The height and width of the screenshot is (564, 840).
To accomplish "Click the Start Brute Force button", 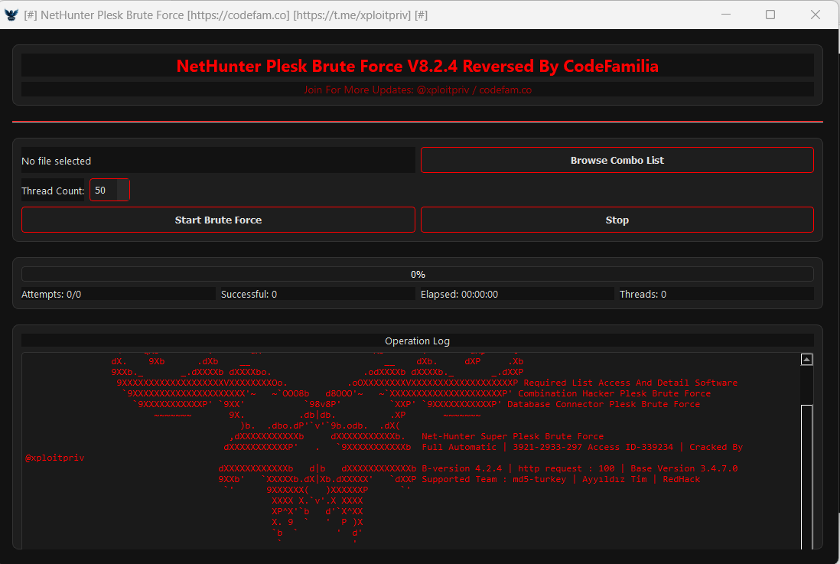I will 218,220.
